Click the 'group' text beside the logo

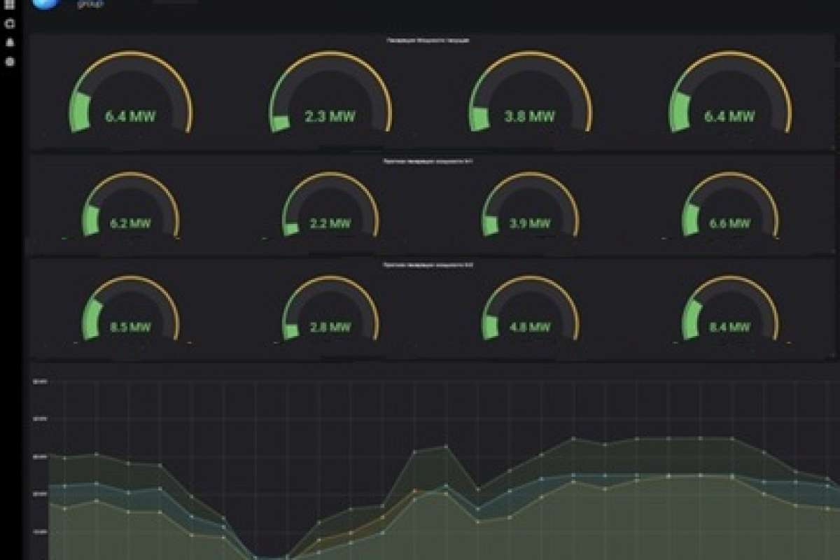coord(90,4)
